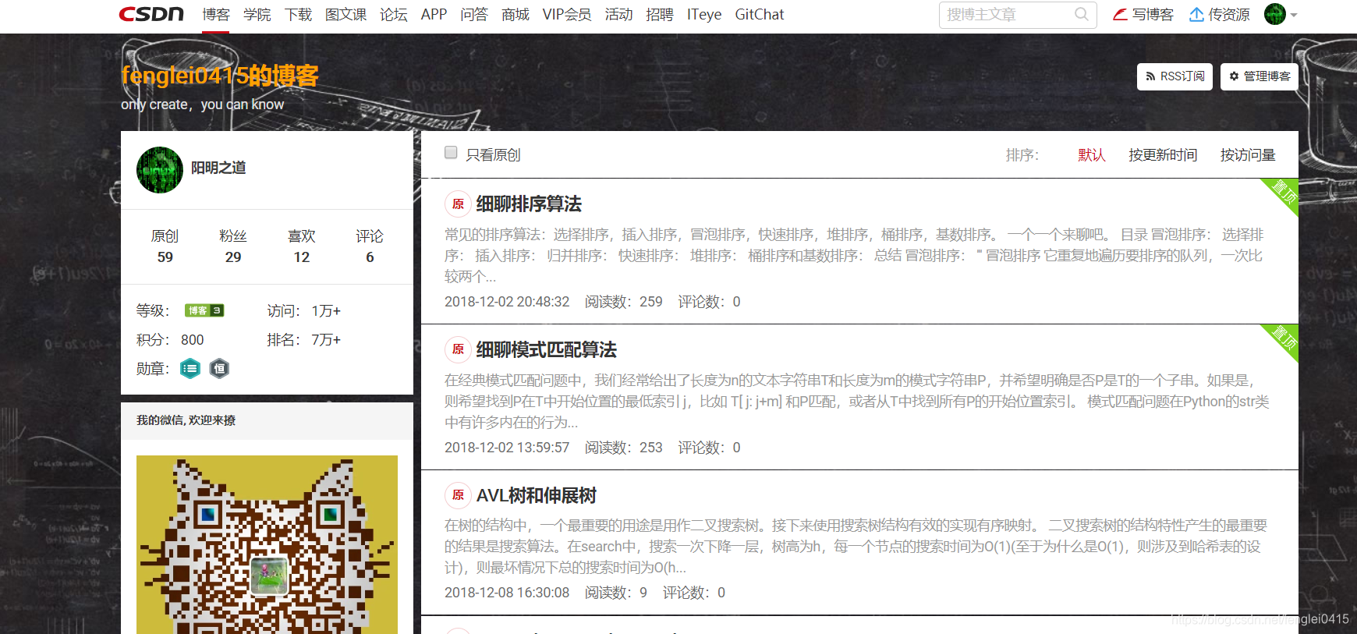Click timestamp 2018-12-02 20:48:32

click(x=507, y=302)
